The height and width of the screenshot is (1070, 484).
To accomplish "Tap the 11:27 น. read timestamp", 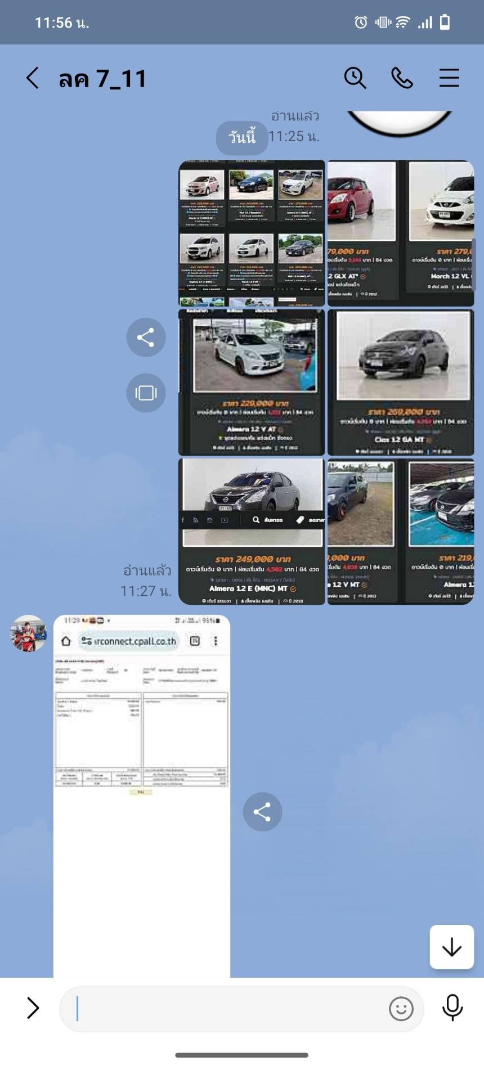I will click(x=146, y=591).
